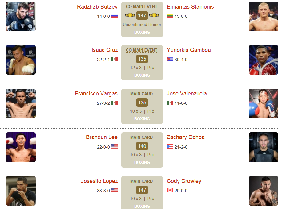Image resolution: width=282 pixels, height=209 pixels.
Task: Click the CO-MAIN EVENT label above 135
Action: (x=142, y=50)
